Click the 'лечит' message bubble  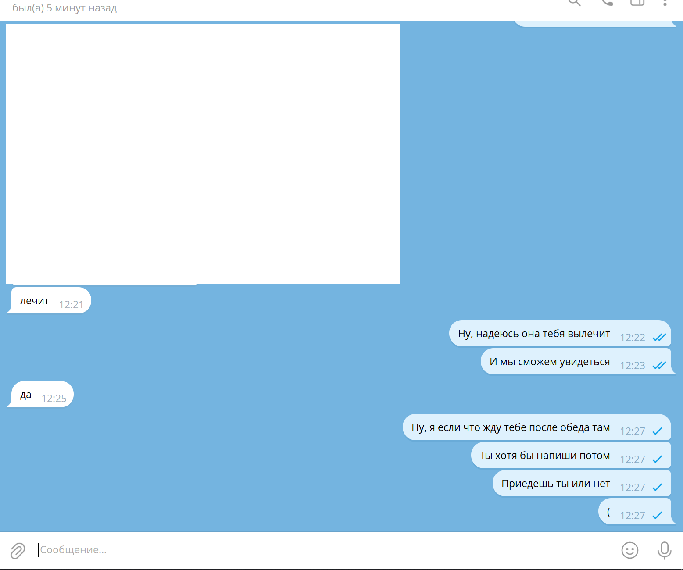[x=35, y=301]
